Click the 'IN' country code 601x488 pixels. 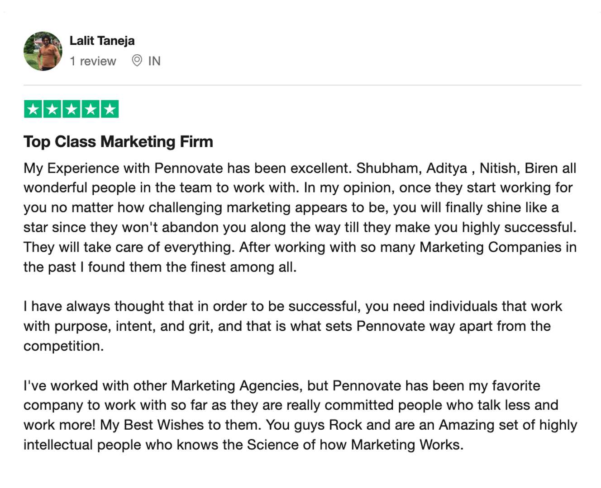point(154,61)
